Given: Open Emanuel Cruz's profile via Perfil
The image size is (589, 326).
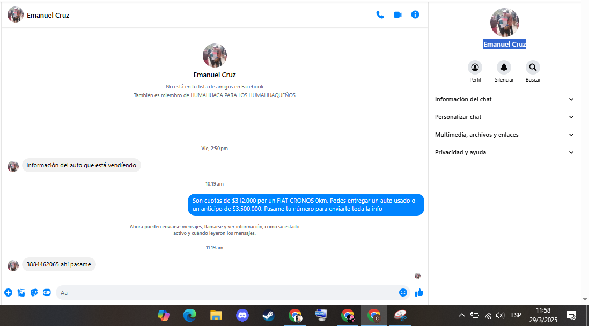Looking at the screenshot, I should tap(475, 68).
